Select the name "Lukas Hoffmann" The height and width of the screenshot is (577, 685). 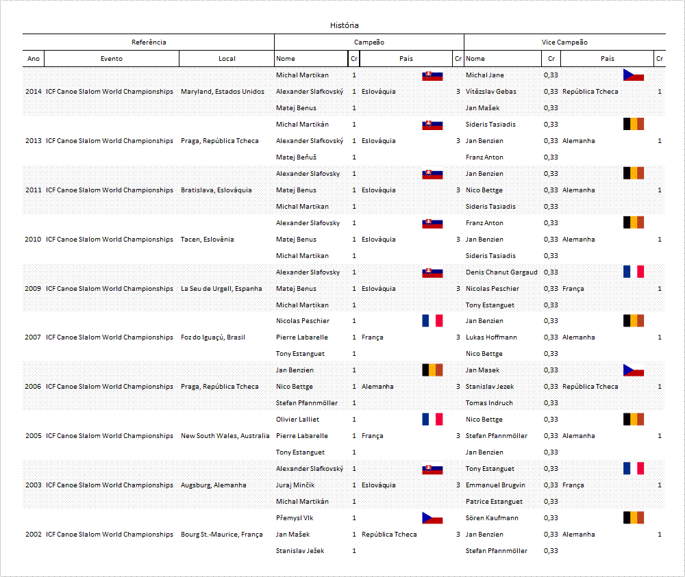coord(491,337)
